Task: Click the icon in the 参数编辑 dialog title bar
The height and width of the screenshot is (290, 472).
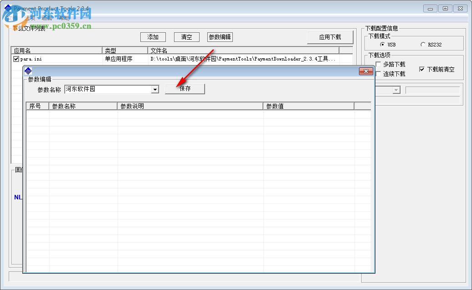Action: [28, 71]
